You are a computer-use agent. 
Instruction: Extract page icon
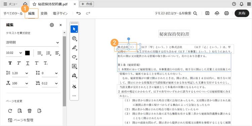tap(39, 111)
